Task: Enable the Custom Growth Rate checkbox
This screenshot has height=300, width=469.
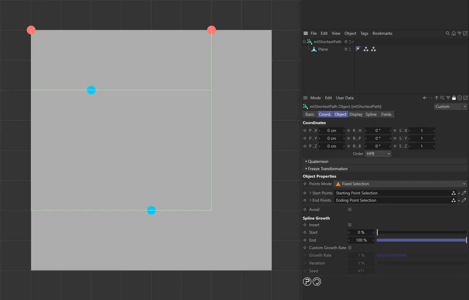Action: pos(349,248)
